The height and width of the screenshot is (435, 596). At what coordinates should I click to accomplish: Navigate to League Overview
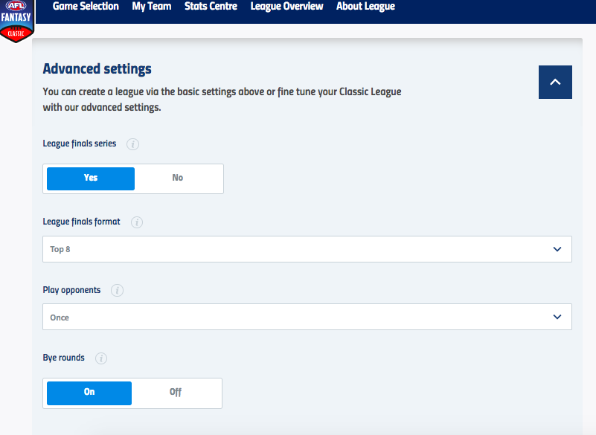click(x=286, y=7)
